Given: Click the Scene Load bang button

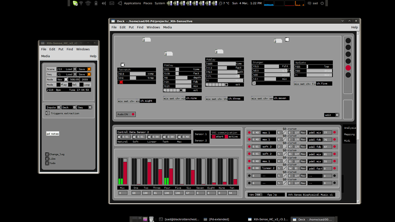Looking at the screenshot, I should [x=75, y=69].
